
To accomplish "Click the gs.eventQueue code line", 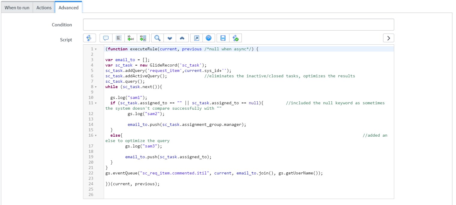I will click(214, 173).
